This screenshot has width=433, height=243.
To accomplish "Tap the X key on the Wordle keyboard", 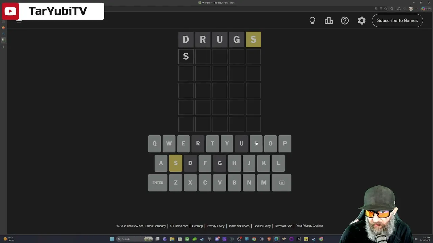I will tap(190, 183).
